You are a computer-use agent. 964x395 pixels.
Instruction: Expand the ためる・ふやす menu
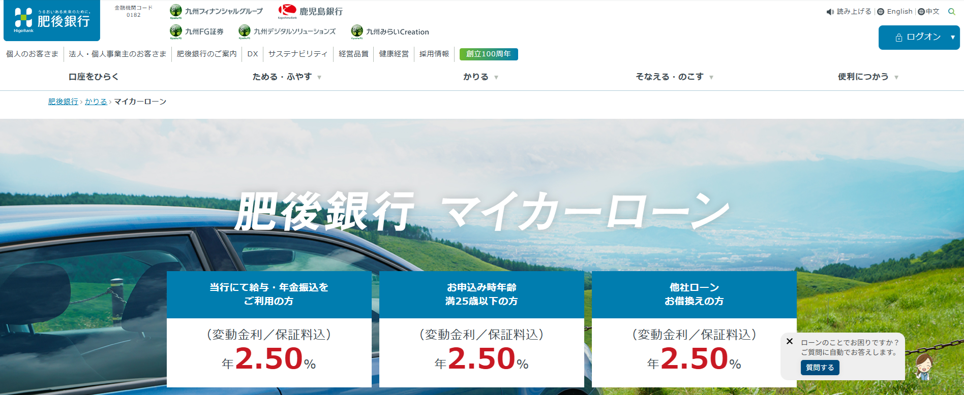tap(287, 77)
